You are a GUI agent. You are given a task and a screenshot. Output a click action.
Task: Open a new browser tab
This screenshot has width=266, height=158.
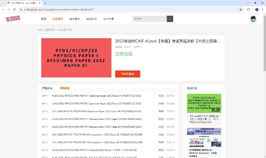click(x=45, y=3)
